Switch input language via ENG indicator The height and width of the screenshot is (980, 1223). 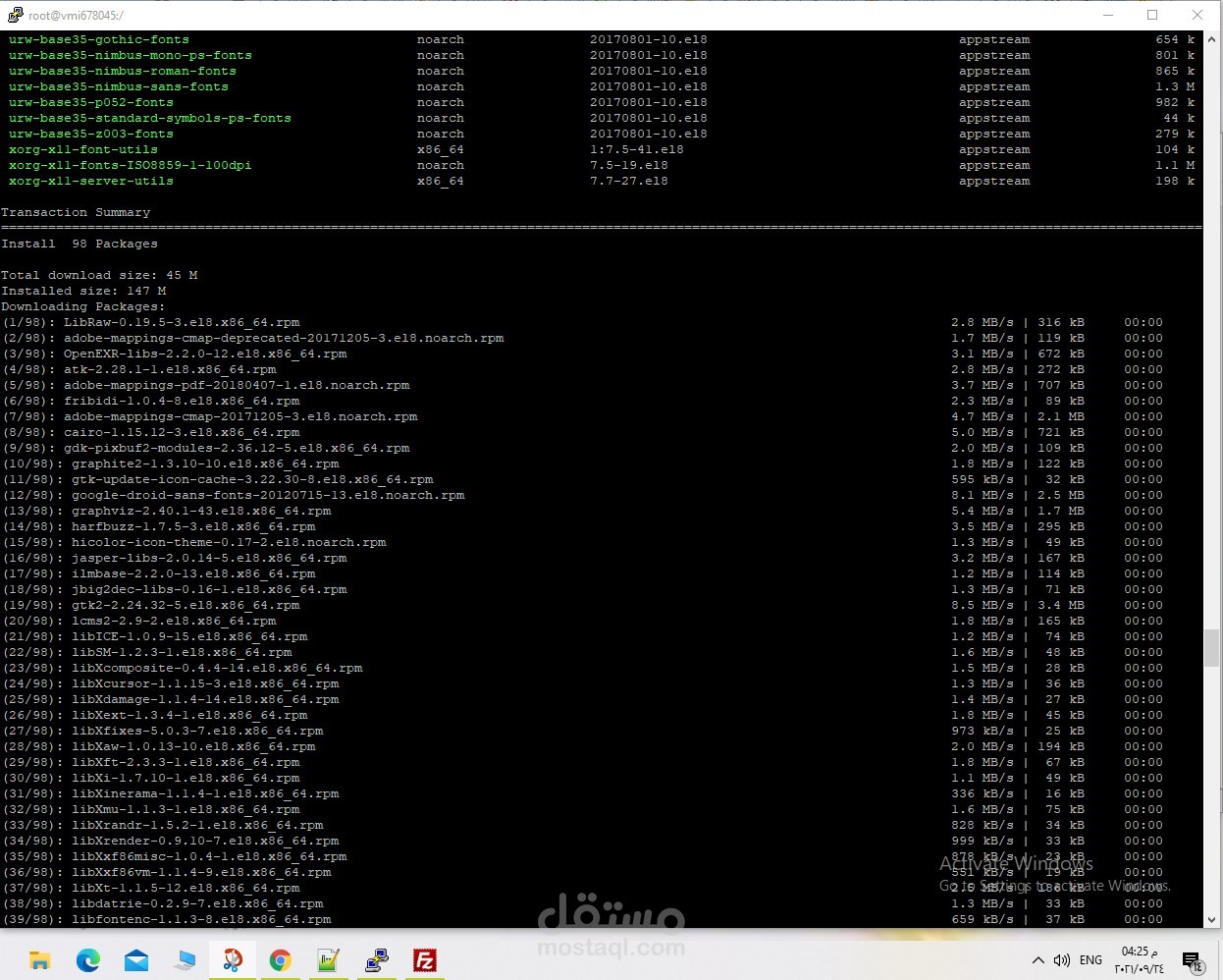click(1090, 960)
